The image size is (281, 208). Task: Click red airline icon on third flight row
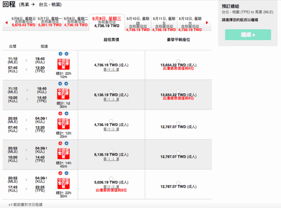pyautogui.click(x=60, y=113)
